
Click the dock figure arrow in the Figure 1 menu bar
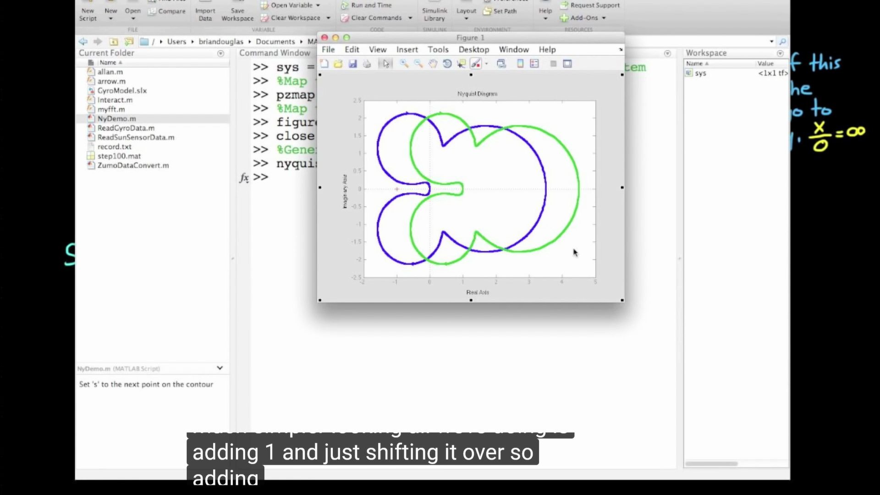pyautogui.click(x=621, y=49)
